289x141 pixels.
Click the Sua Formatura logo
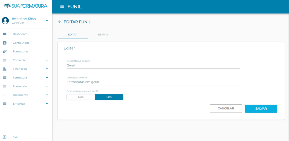point(25,6)
